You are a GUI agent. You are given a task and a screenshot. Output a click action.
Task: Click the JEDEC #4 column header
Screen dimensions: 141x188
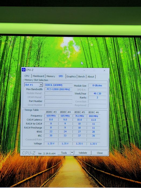coord(65,112)
